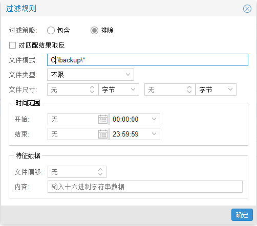The height and width of the screenshot is (226, 257).
Task: Click the second file size spinner arrows
Action: click(x=189, y=89)
